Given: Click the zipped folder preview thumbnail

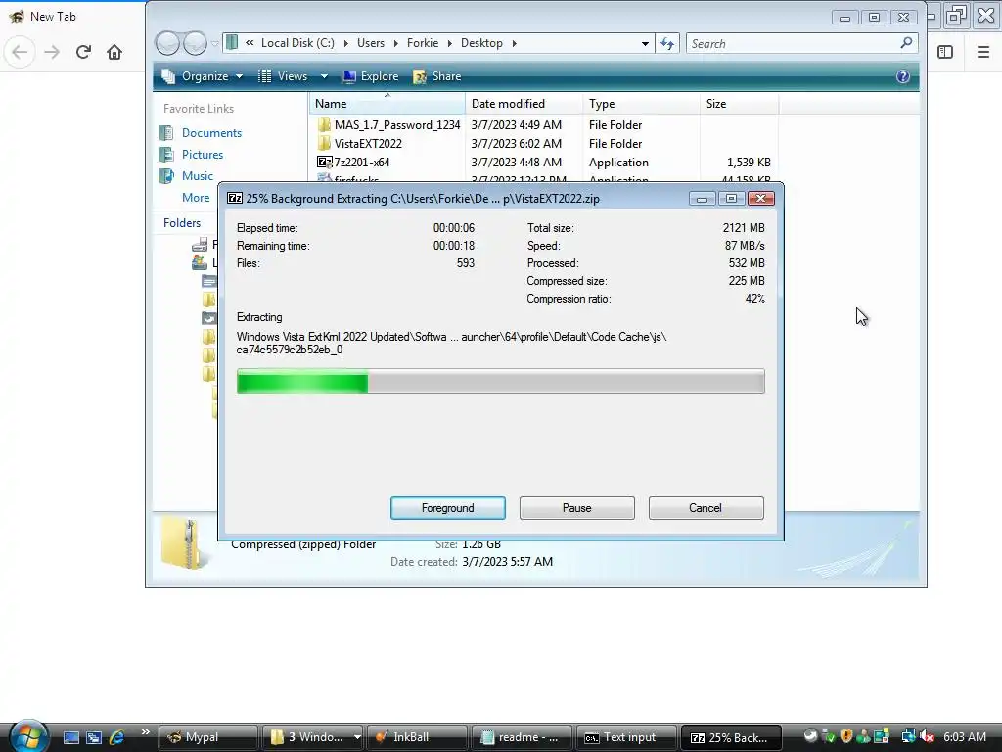Looking at the screenshot, I should coord(184,543).
